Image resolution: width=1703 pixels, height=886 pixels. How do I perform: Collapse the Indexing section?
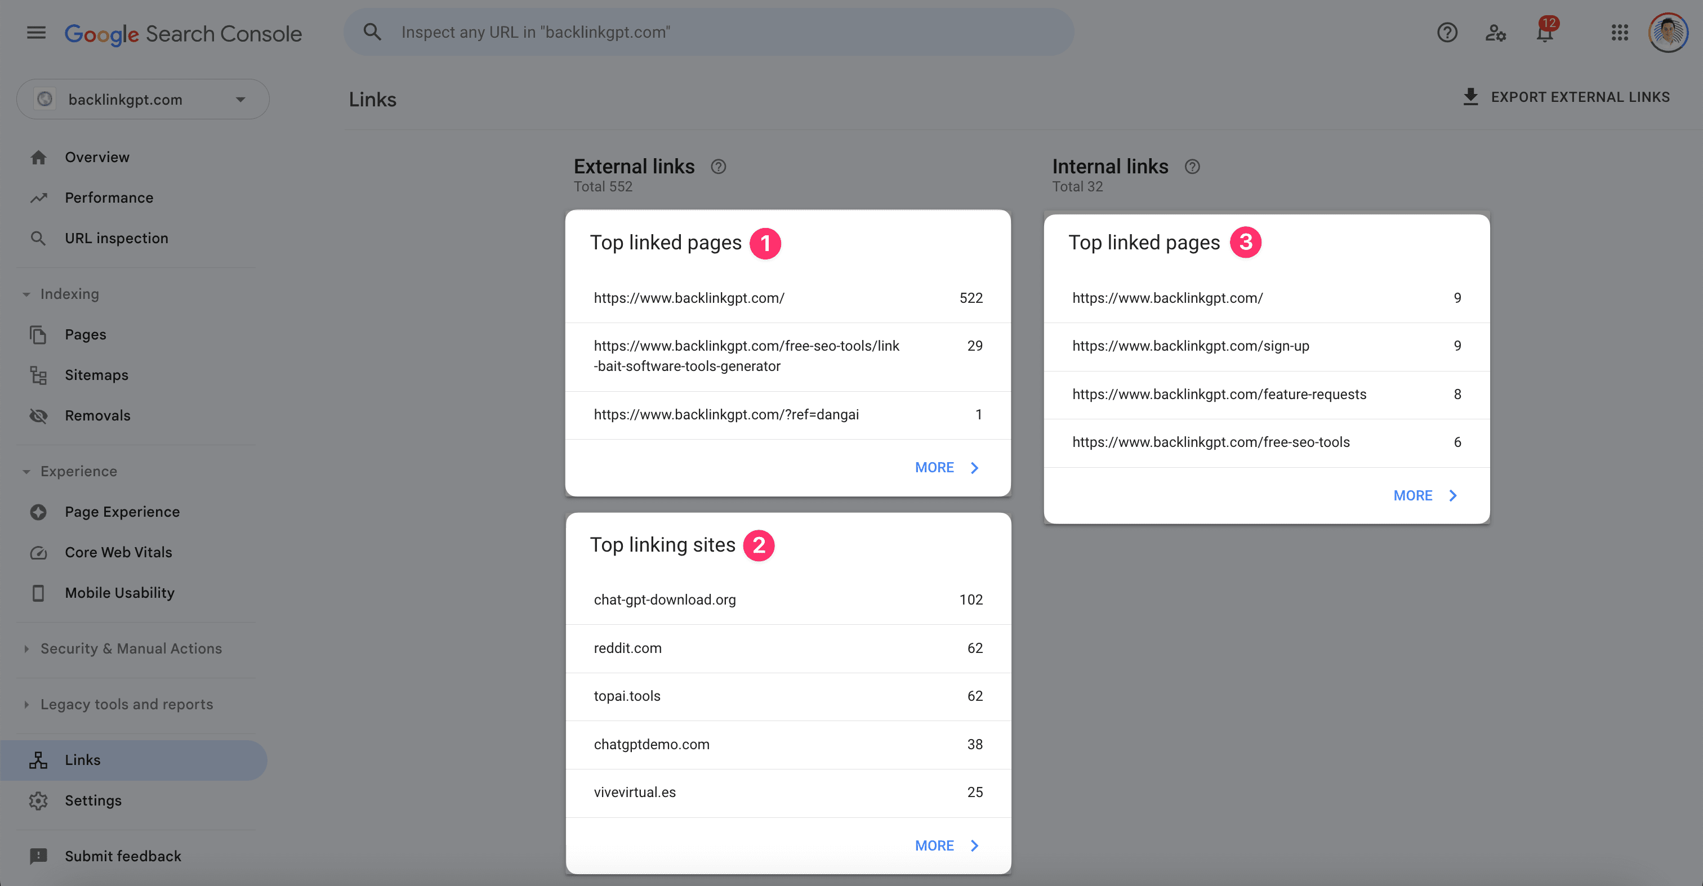coord(26,294)
